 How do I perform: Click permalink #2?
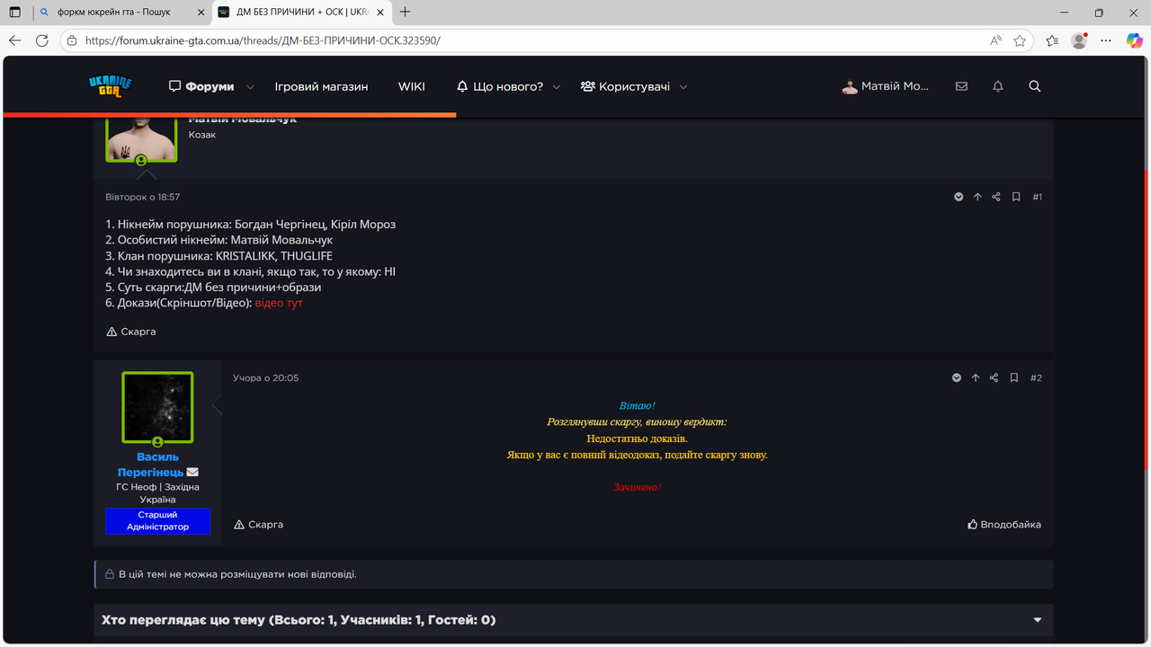(x=1036, y=378)
